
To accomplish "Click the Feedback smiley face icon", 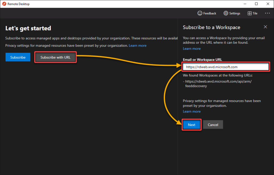I will pos(200,13).
